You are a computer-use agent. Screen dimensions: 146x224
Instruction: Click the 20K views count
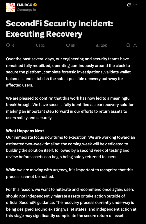[104, 45]
